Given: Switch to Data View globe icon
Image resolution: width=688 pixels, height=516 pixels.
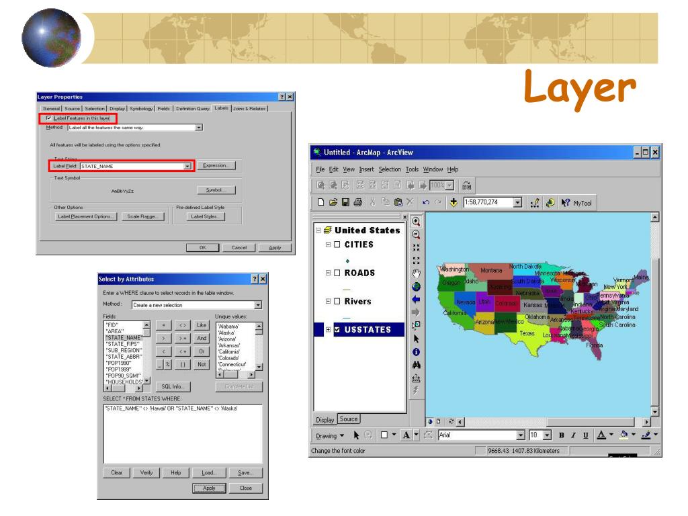Looking at the screenshot, I should (430, 421).
